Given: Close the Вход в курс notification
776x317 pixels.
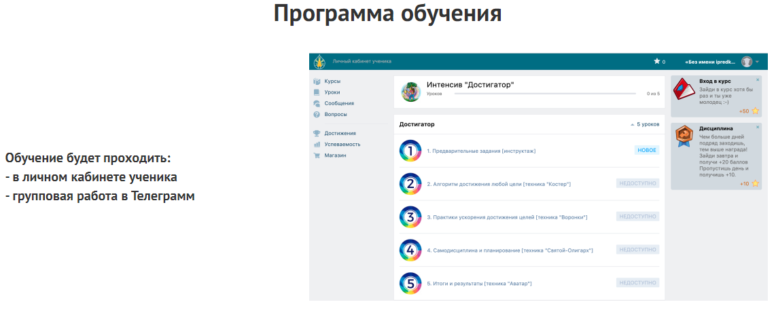Looking at the screenshot, I should click(x=758, y=80).
